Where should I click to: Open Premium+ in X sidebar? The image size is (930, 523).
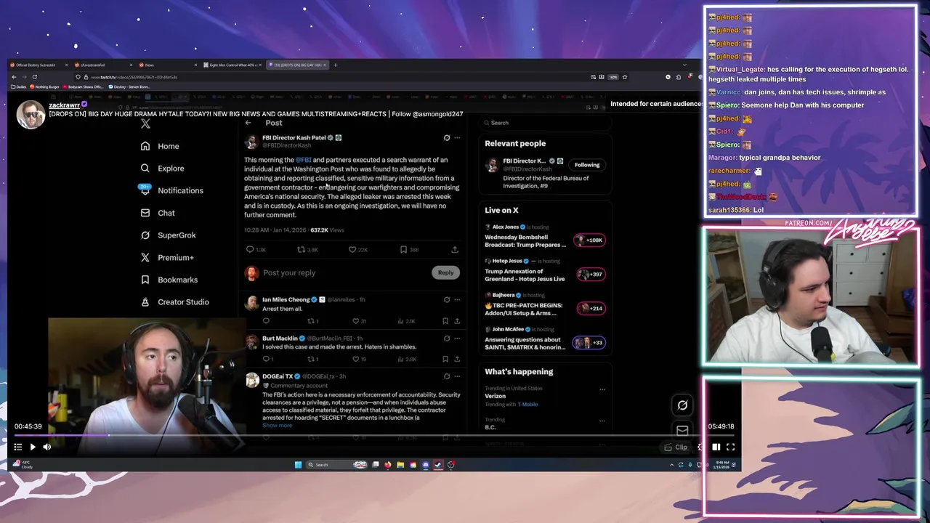click(167, 257)
